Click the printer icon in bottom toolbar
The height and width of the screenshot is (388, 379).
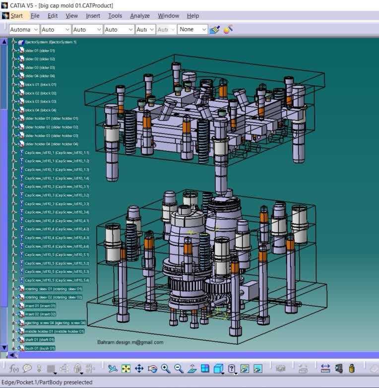[302, 369]
